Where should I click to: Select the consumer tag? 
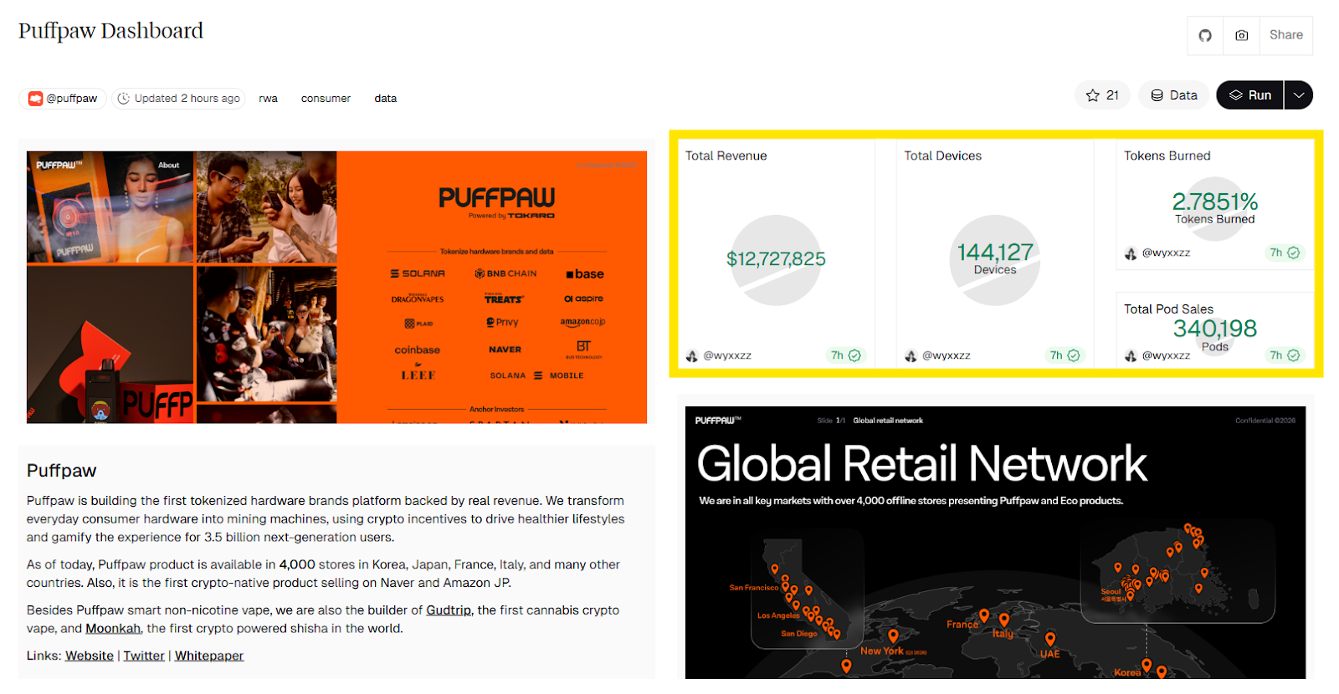pyautogui.click(x=326, y=99)
